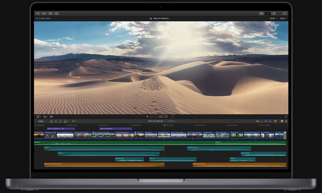Select the Traffic City 01 audio clip
Screen dimensions: 322x193
(x=219, y=148)
